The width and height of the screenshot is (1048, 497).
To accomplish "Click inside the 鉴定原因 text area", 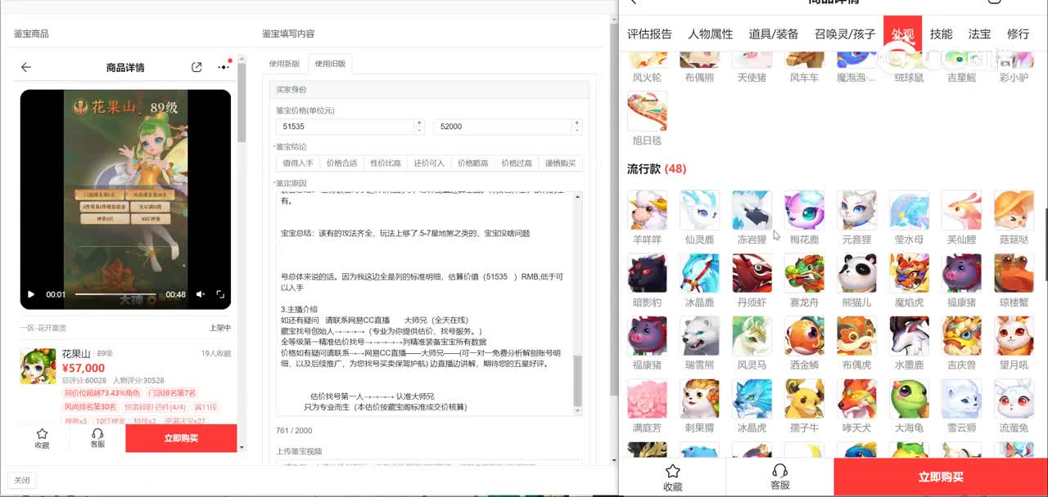I will (424, 302).
